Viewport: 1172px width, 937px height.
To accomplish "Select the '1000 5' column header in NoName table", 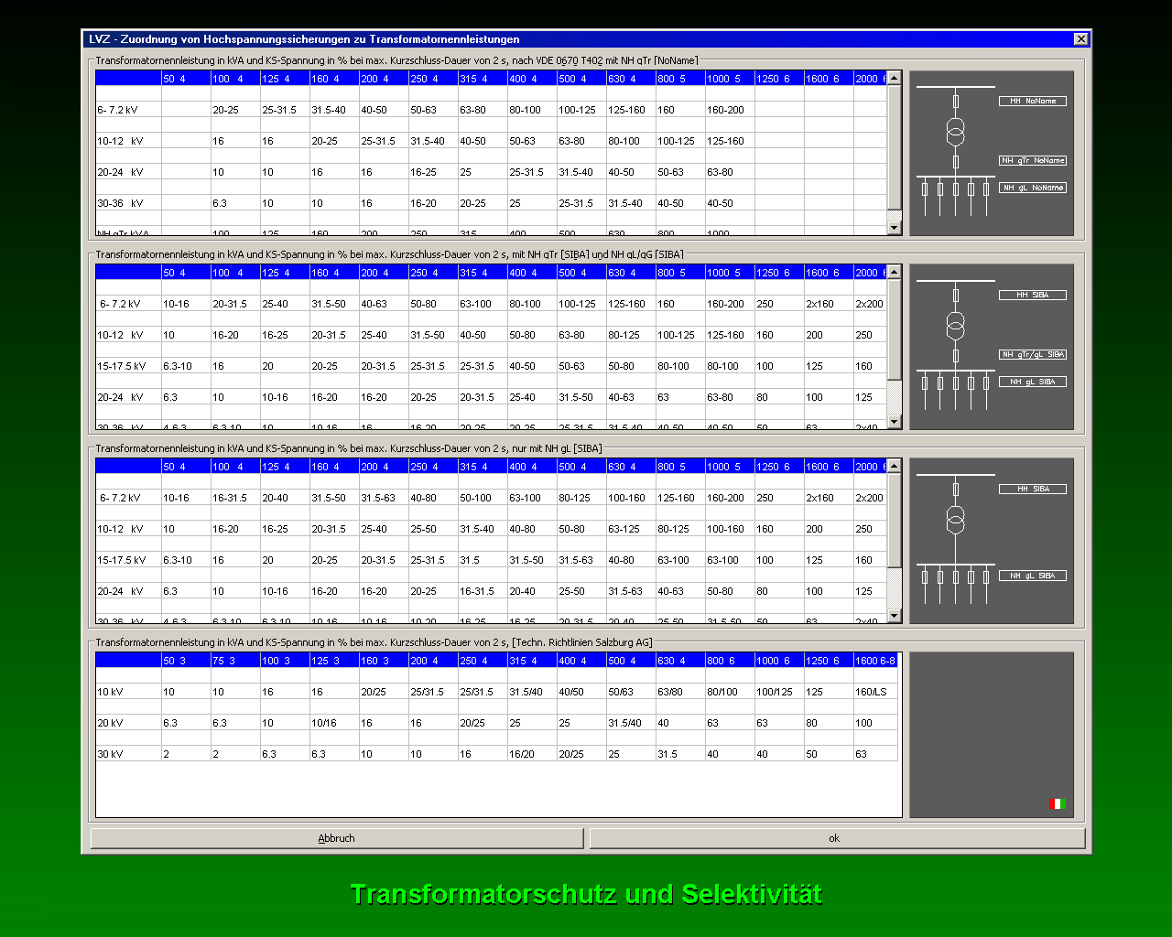I will (730, 79).
